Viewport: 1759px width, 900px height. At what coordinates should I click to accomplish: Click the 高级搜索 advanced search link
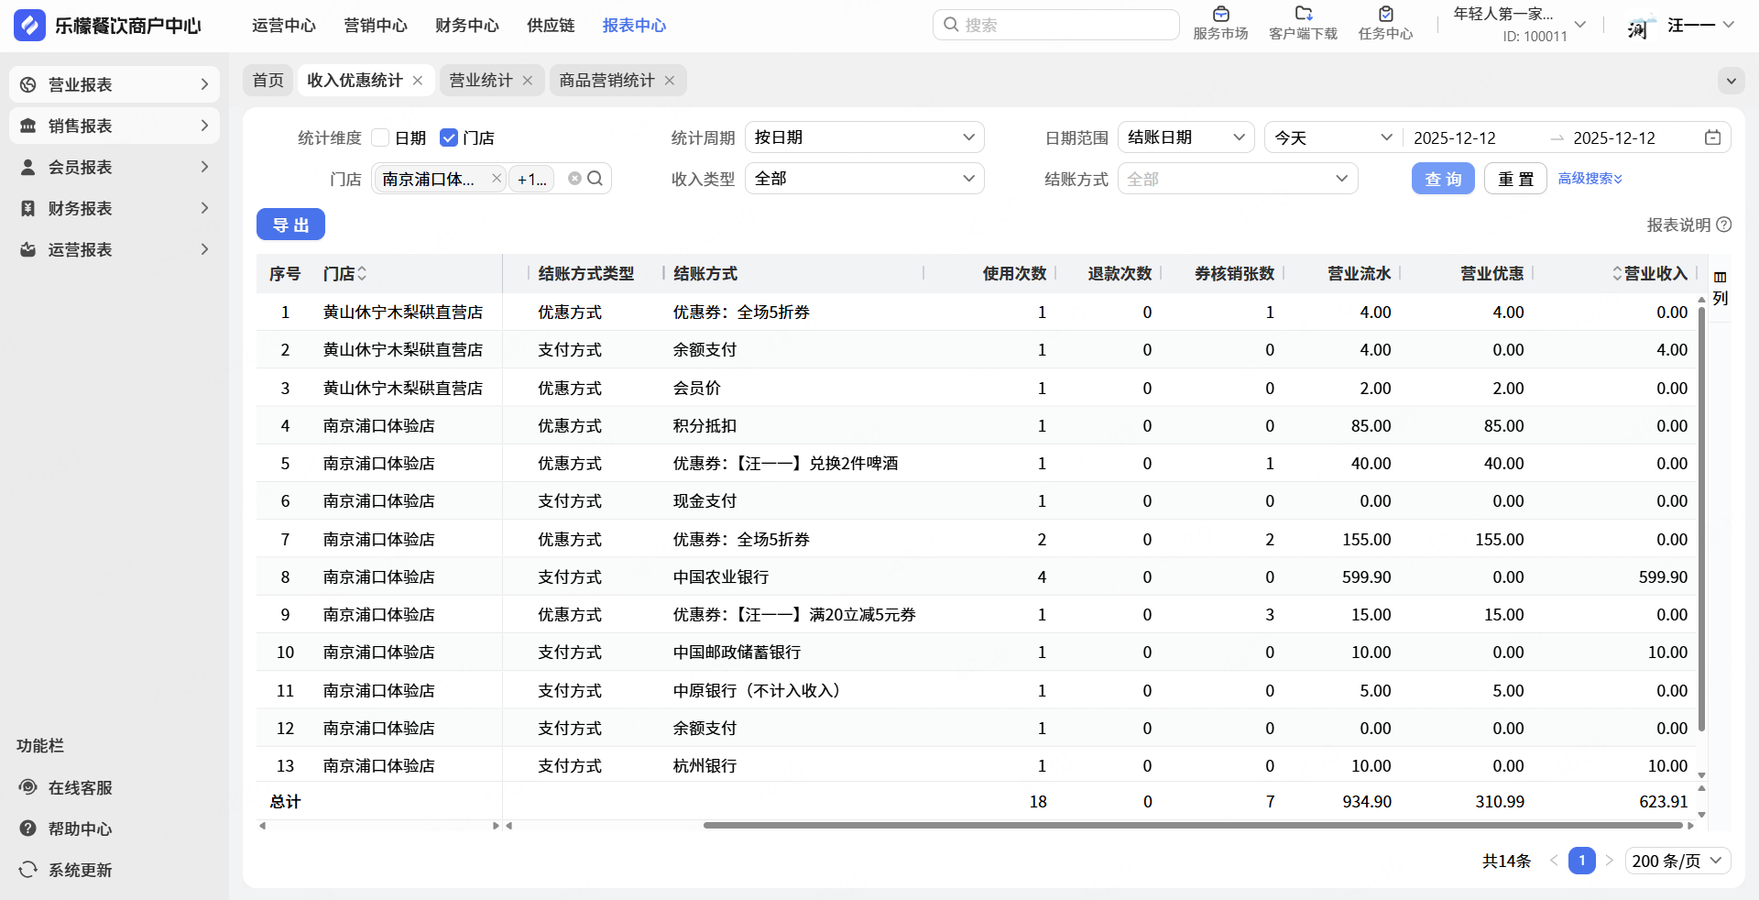[x=1590, y=179]
